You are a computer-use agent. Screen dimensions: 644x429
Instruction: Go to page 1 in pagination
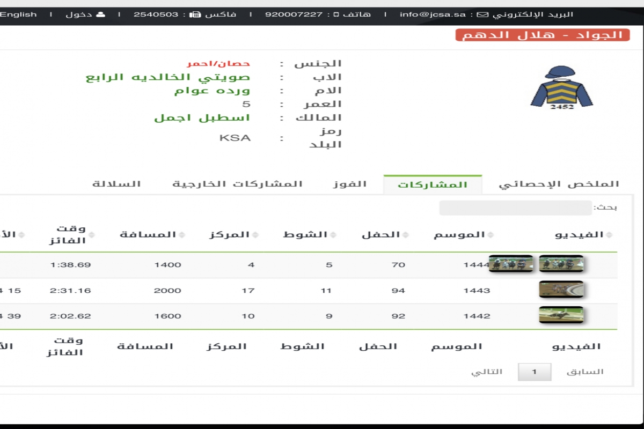(x=534, y=372)
